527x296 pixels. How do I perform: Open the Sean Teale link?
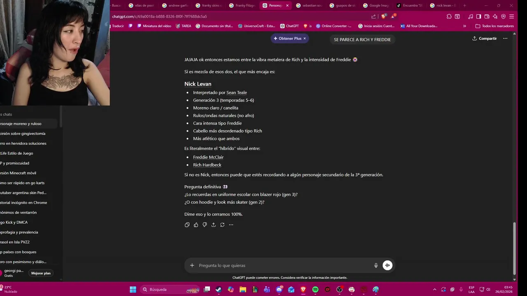[x=236, y=92]
